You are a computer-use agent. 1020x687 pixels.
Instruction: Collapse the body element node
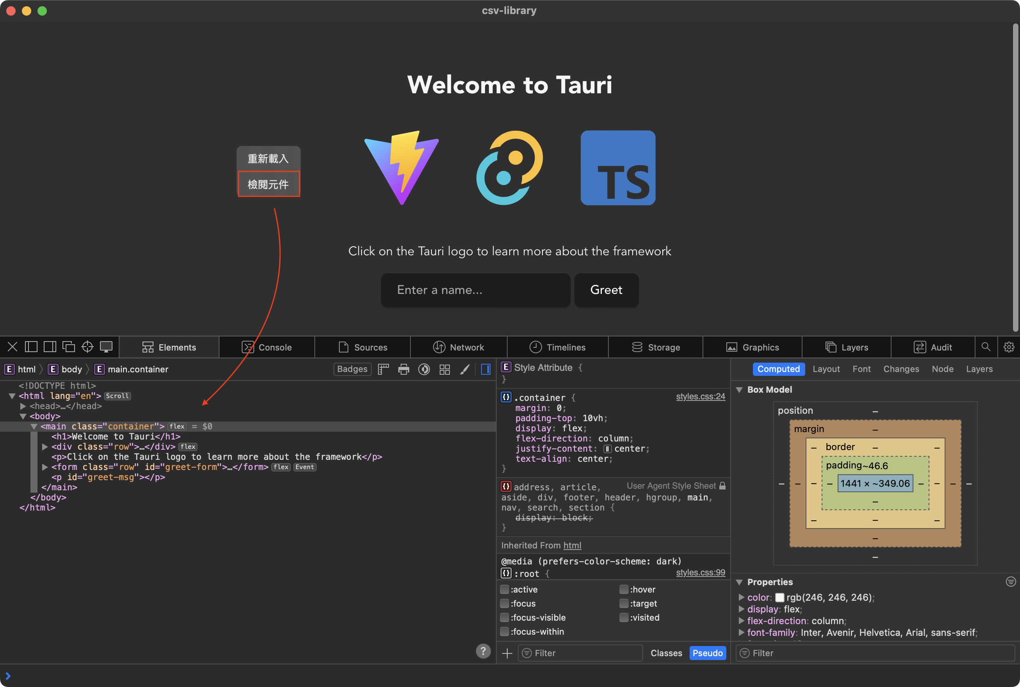(x=23, y=416)
